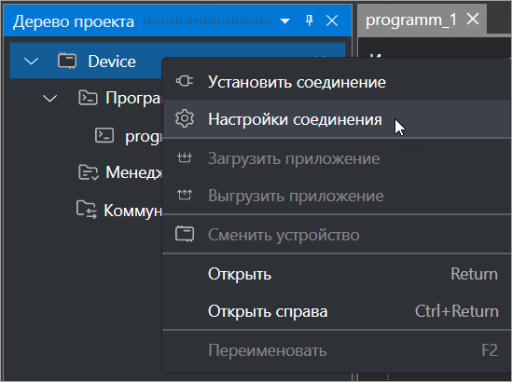Click the Device node icon in tree
Image resolution: width=512 pixels, height=382 pixels.
pyautogui.click(x=67, y=61)
